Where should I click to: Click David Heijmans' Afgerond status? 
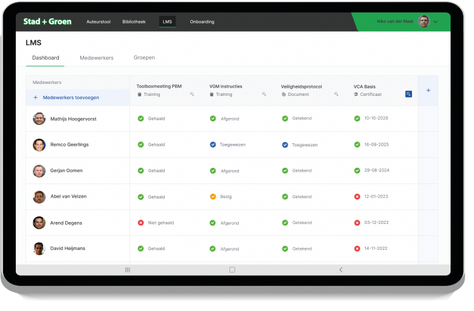229,249
